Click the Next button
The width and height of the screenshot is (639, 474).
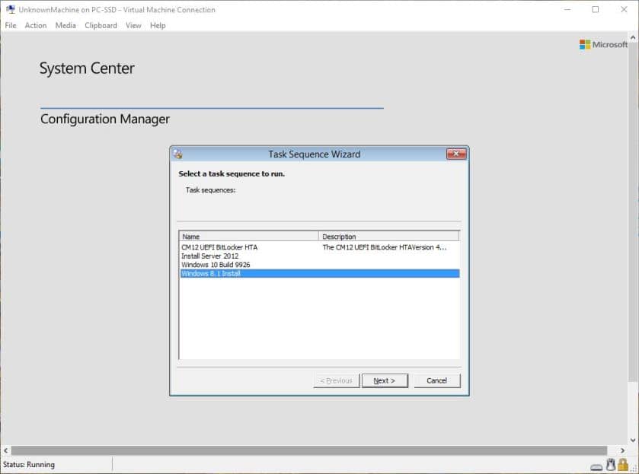[x=385, y=380]
